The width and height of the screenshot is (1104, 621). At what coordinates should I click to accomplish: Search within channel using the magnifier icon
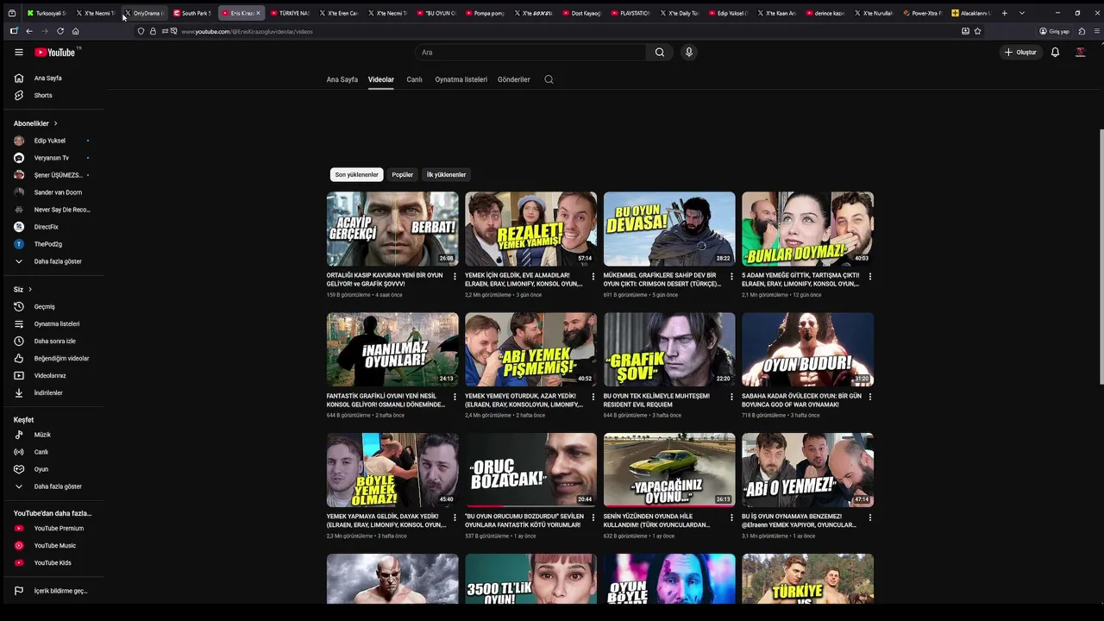click(x=549, y=79)
